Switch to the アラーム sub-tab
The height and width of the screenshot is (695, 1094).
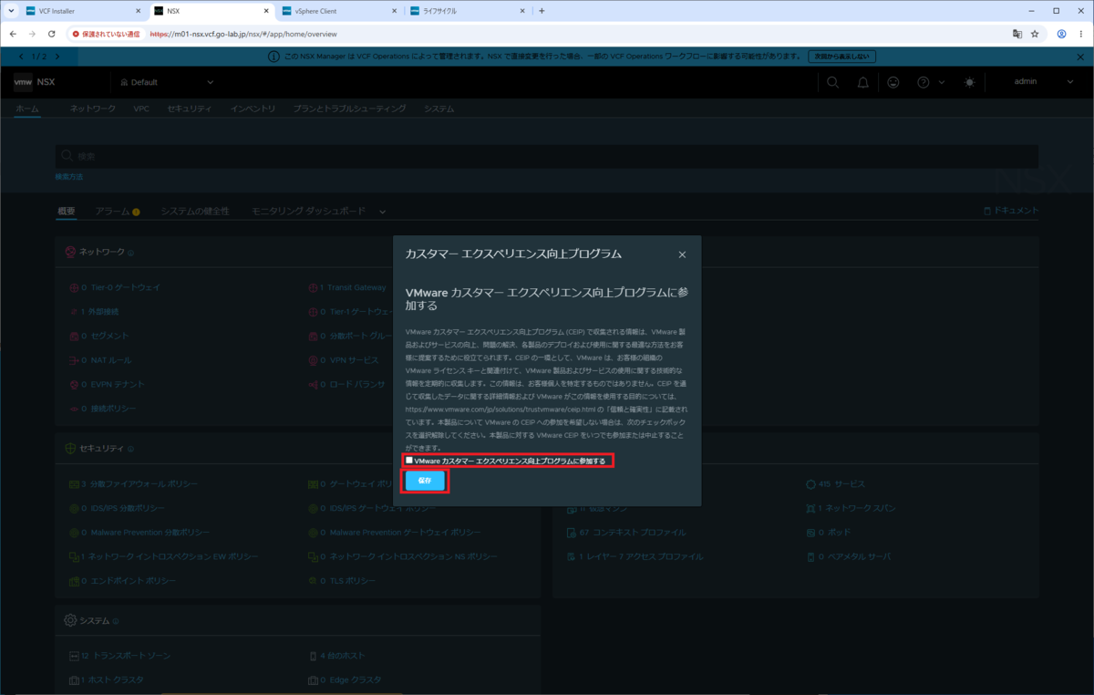(x=117, y=211)
